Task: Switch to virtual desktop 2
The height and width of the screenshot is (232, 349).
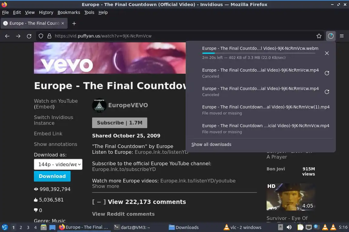Action: (x=21, y=227)
